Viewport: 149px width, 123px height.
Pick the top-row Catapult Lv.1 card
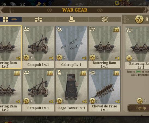(38, 47)
